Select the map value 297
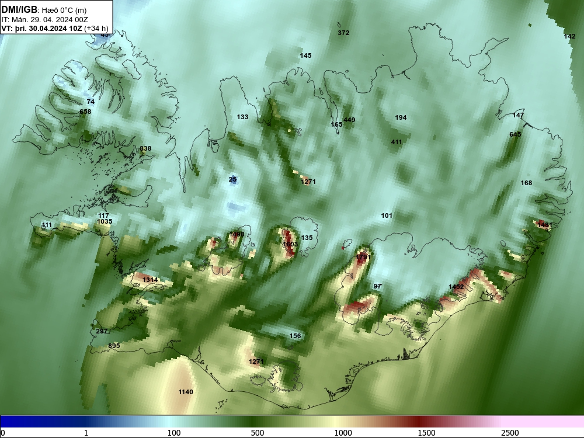Screen dimensions: 584x438 coord(102,331)
